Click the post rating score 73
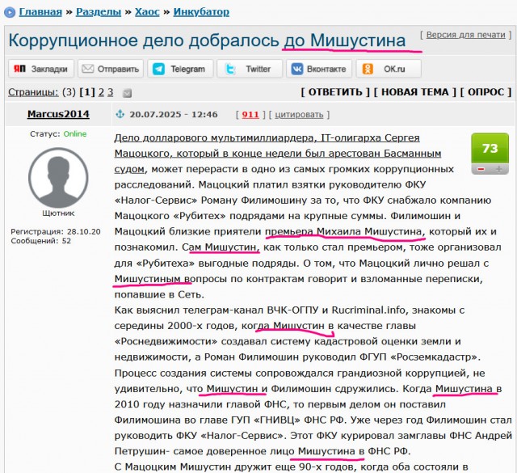517x473 pixels. 490,148
